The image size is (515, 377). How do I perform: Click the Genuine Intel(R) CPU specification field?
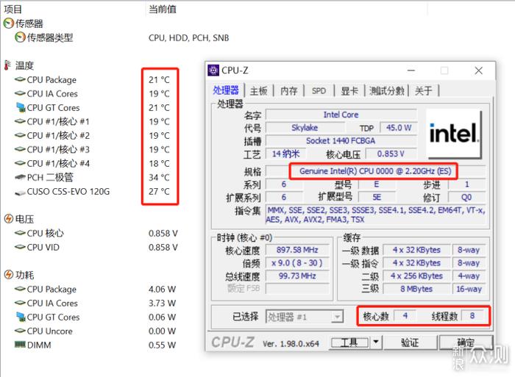[x=375, y=171]
